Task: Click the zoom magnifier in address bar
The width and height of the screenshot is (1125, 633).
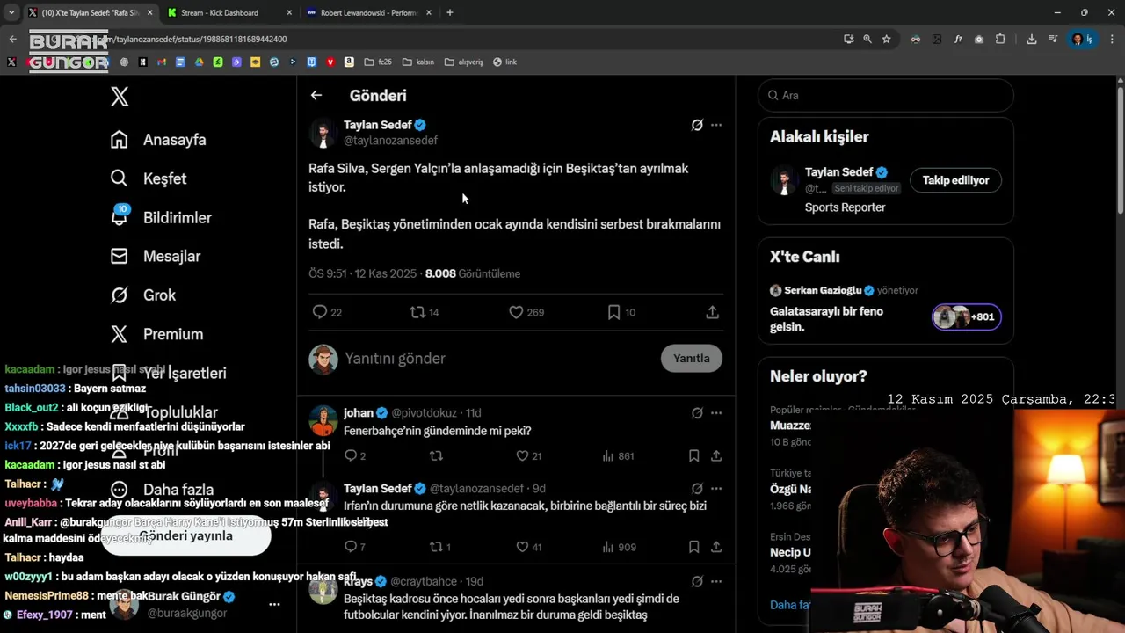Action: point(867,39)
